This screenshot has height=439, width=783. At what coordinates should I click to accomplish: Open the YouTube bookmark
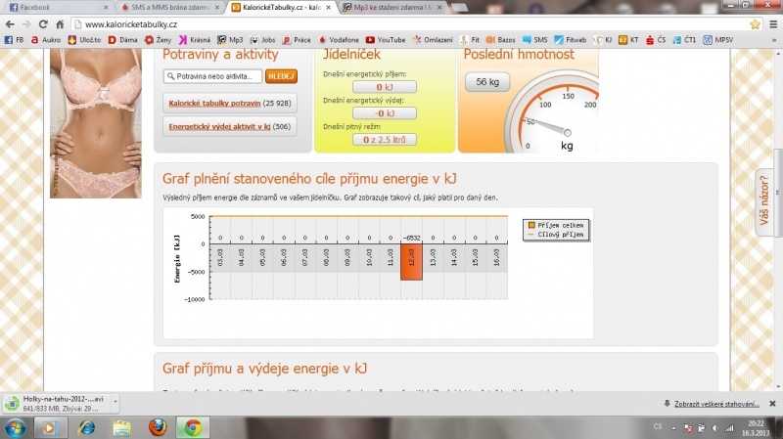click(386, 39)
